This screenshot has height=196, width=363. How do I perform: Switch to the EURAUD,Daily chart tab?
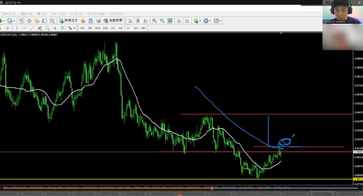coord(297,194)
